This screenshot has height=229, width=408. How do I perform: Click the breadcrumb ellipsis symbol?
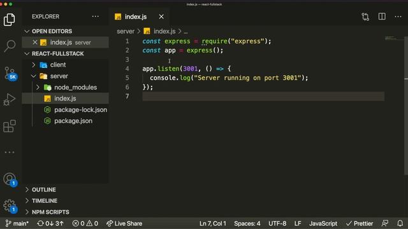tap(186, 32)
